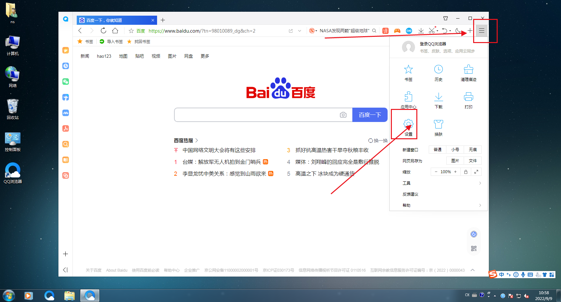Open the hao123 link
561x302 pixels.
tap(104, 56)
